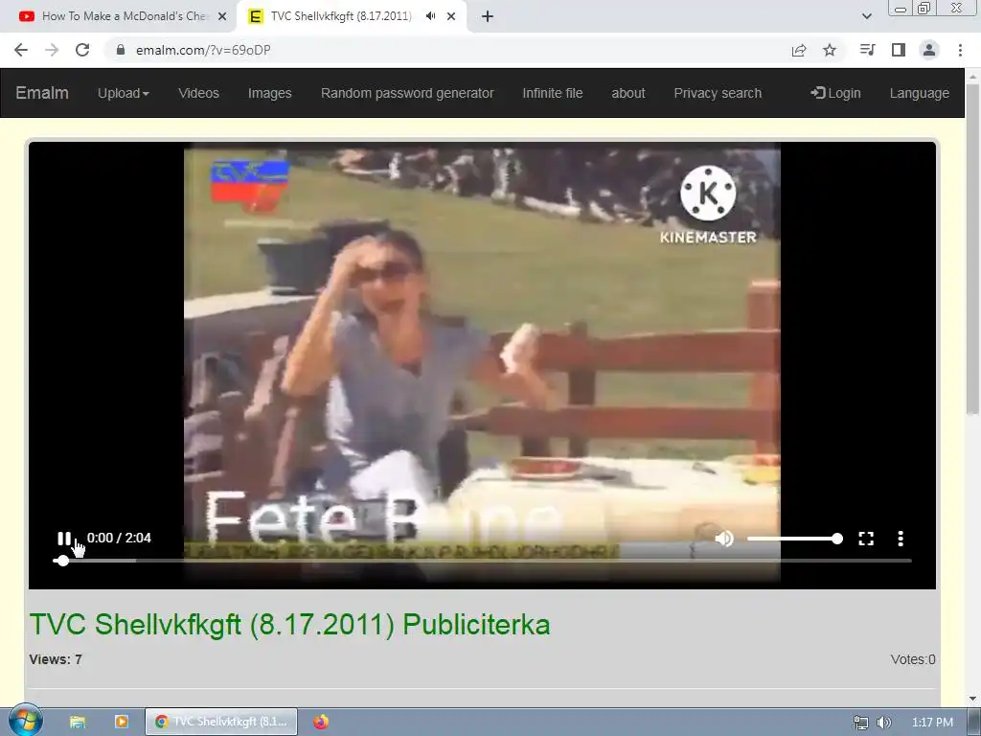Open the about page
Screen dimensions: 981x736
[x=628, y=93]
